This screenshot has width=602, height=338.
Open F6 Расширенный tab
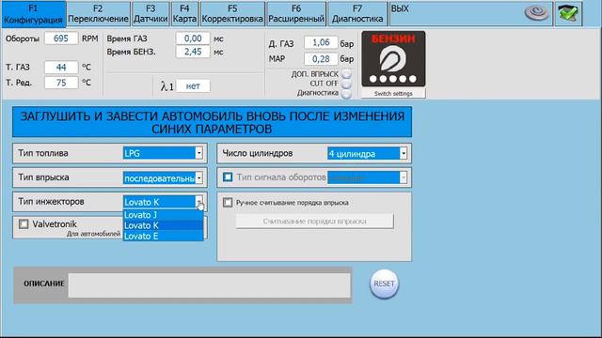pyautogui.click(x=296, y=14)
